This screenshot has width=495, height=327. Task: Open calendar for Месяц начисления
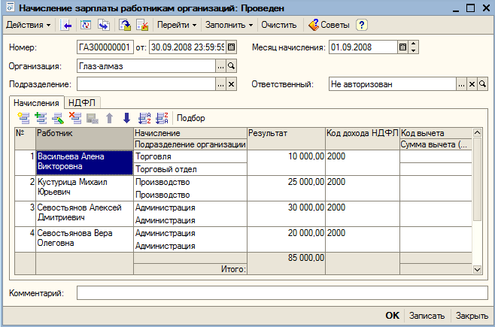(402, 47)
